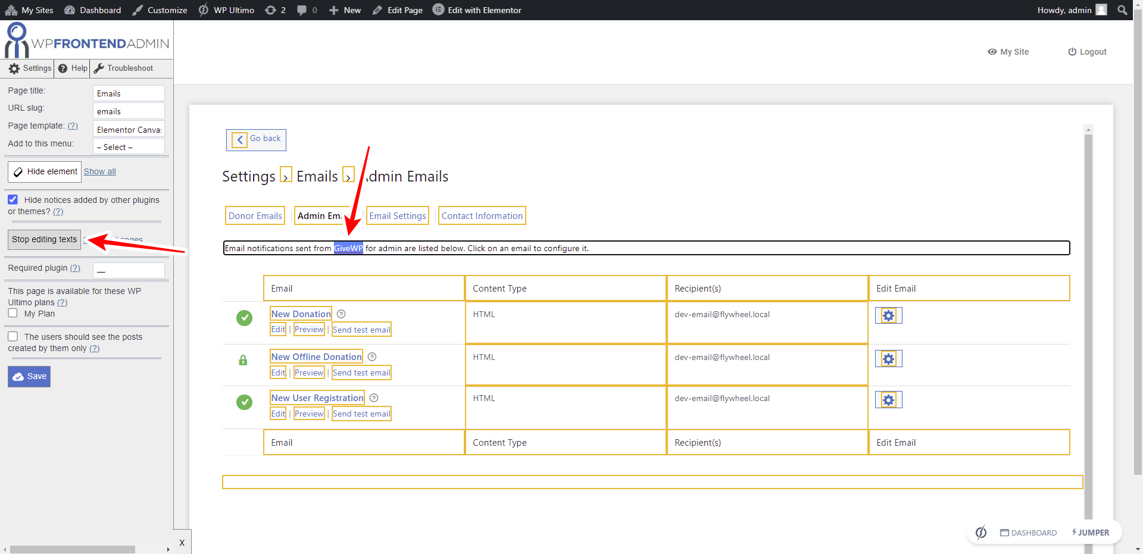The width and height of the screenshot is (1143, 554).
Task: Click the Go back arrow icon
Action: [239, 140]
